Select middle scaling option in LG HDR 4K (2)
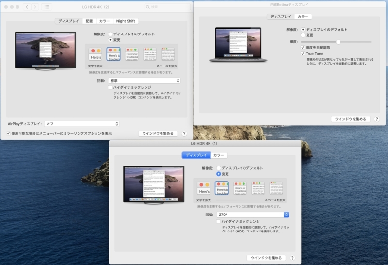Image resolution: width=388 pixels, height=265 pixels. point(131,54)
